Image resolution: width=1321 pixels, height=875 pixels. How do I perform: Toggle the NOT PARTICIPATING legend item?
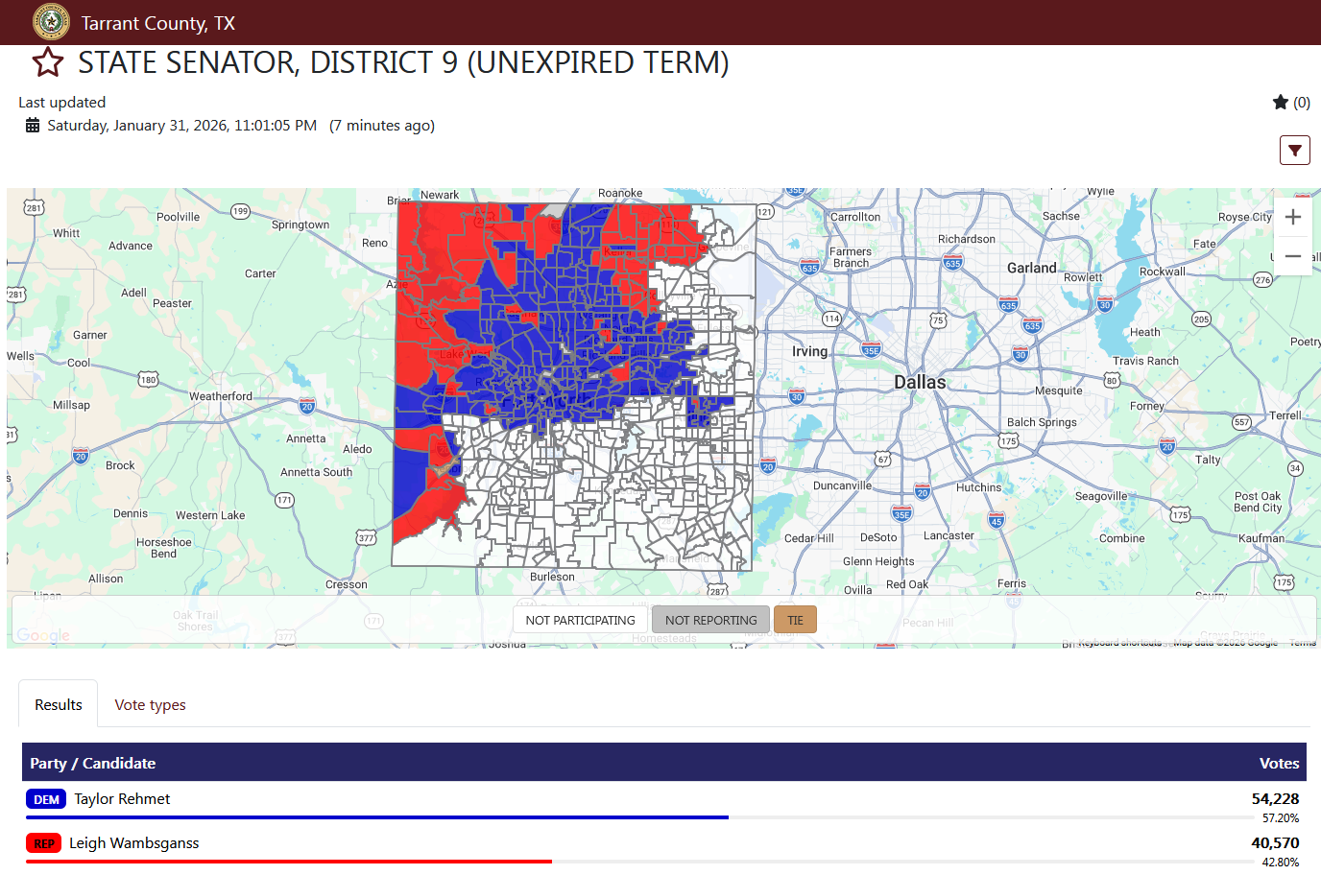(580, 620)
